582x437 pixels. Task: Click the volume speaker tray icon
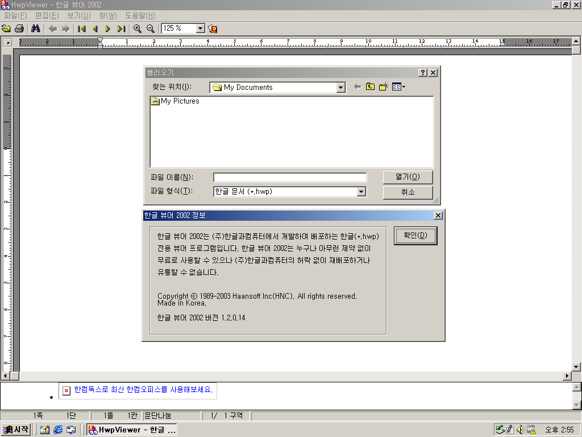(521, 430)
